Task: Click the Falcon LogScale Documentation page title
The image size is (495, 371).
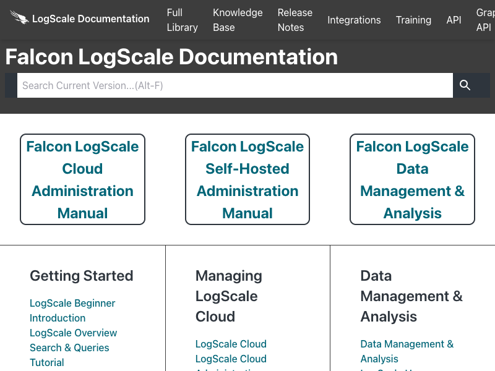Action: click(171, 57)
